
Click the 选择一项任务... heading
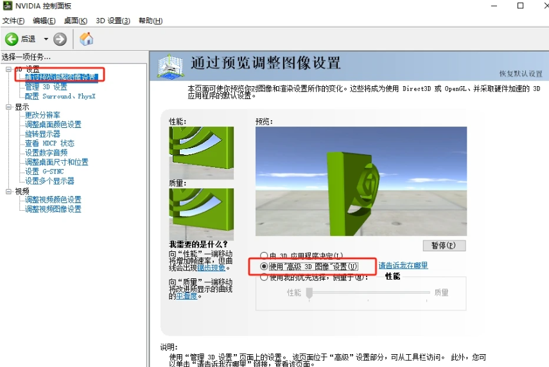pyautogui.click(x=26, y=57)
